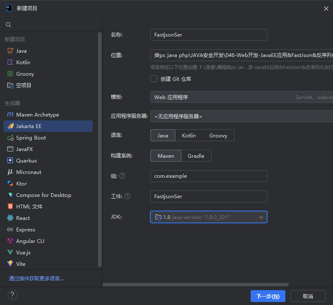This screenshot has width=333, height=305.
Task: Choose the Spring Boot leaf icon
Action: (10, 138)
